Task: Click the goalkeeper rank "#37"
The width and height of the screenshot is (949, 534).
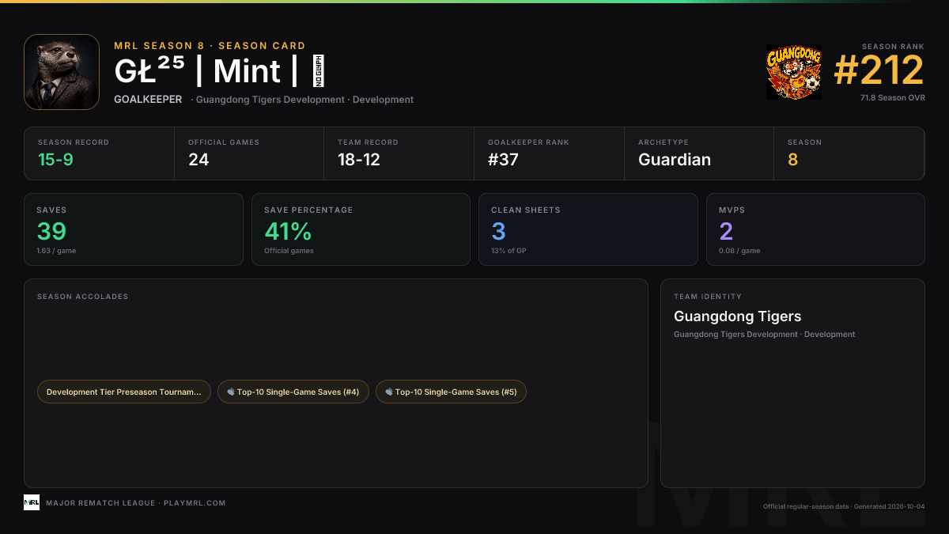Action: click(503, 159)
